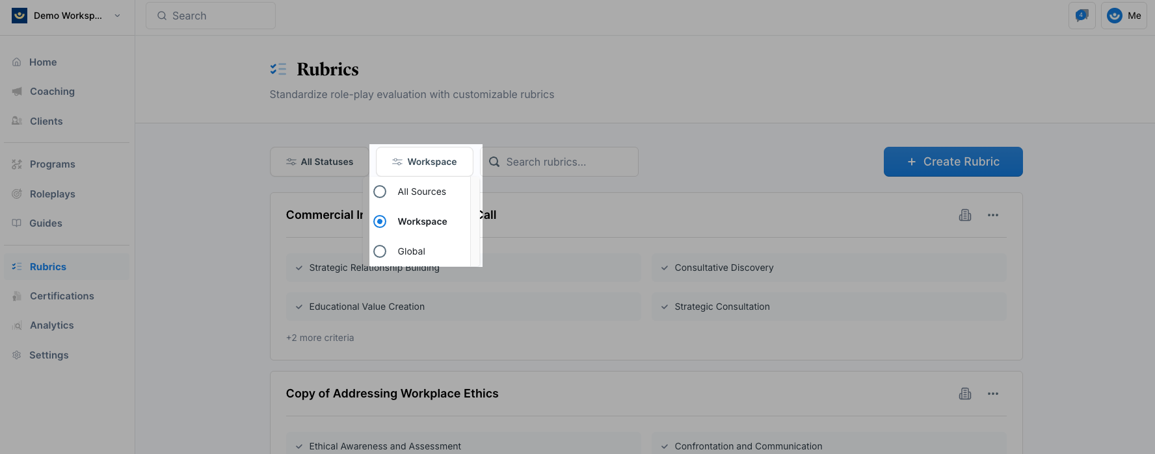Open the Demo Workspace switcher dropdown

[x=67, y=16]
